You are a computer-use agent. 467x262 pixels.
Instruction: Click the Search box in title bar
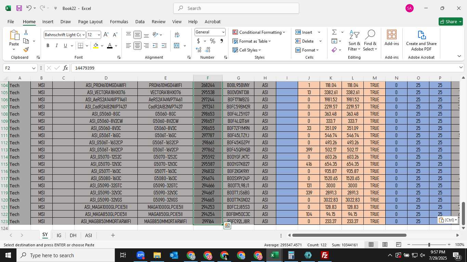(236, 8)
